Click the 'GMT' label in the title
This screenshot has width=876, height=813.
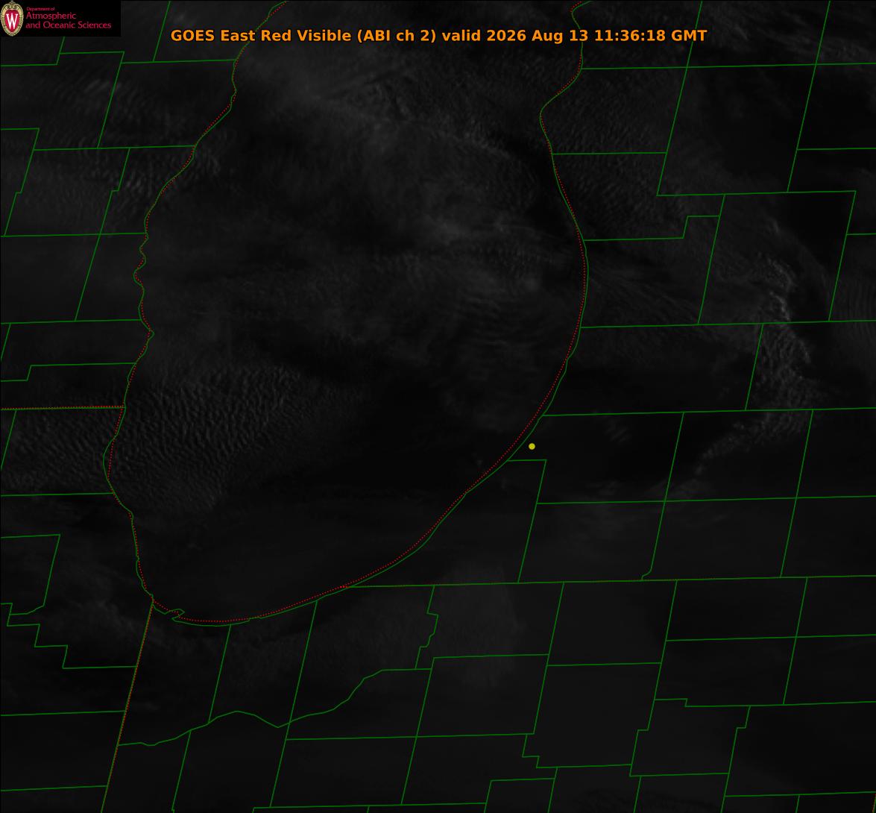coord(689,35)
